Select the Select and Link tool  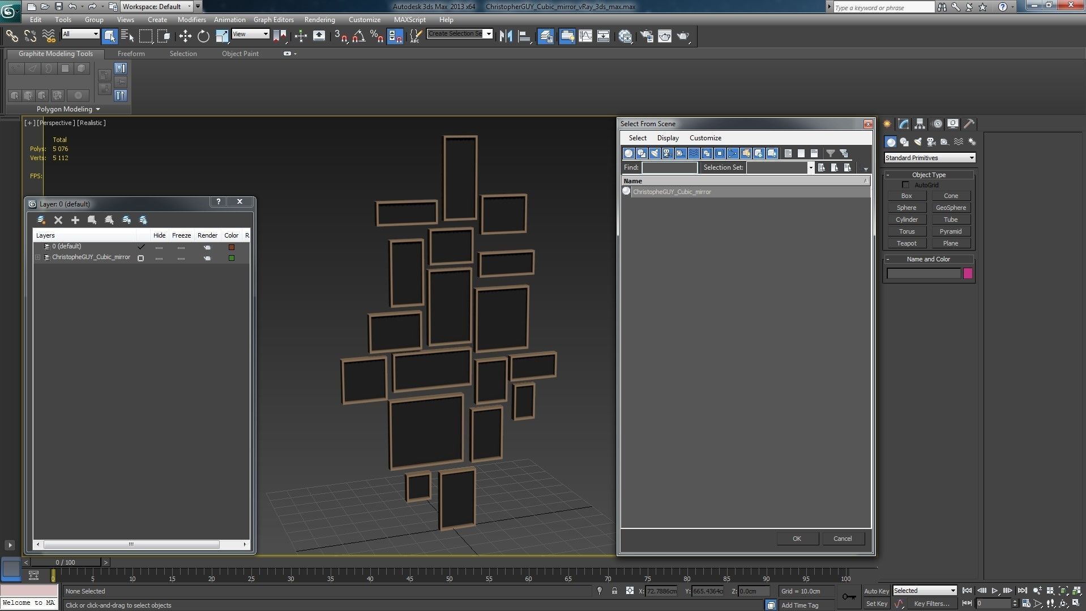[12, 36]
